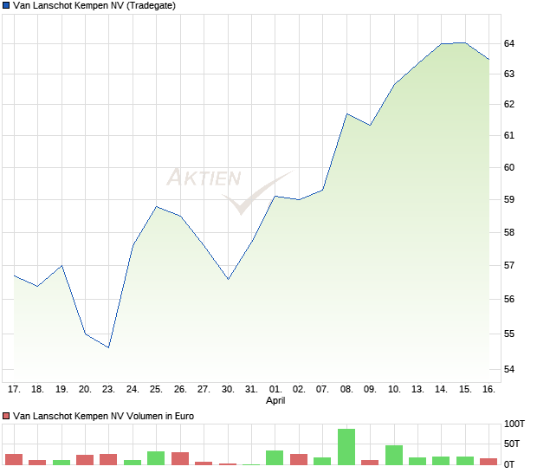Click the '56' price label on the y-axis
The width and height of the screenshot is (537, 473).
pyautogui.click(x=509, y=300)
